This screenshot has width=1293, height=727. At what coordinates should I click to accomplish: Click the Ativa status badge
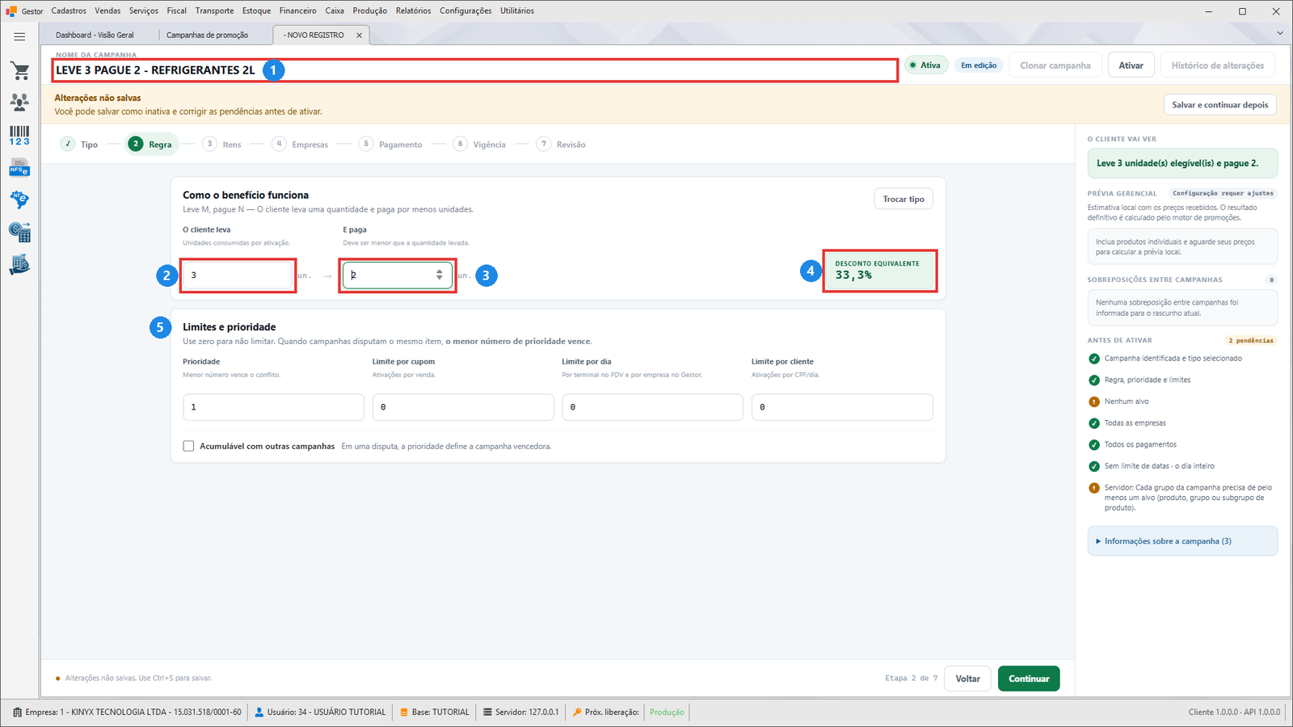coord(925,65)
